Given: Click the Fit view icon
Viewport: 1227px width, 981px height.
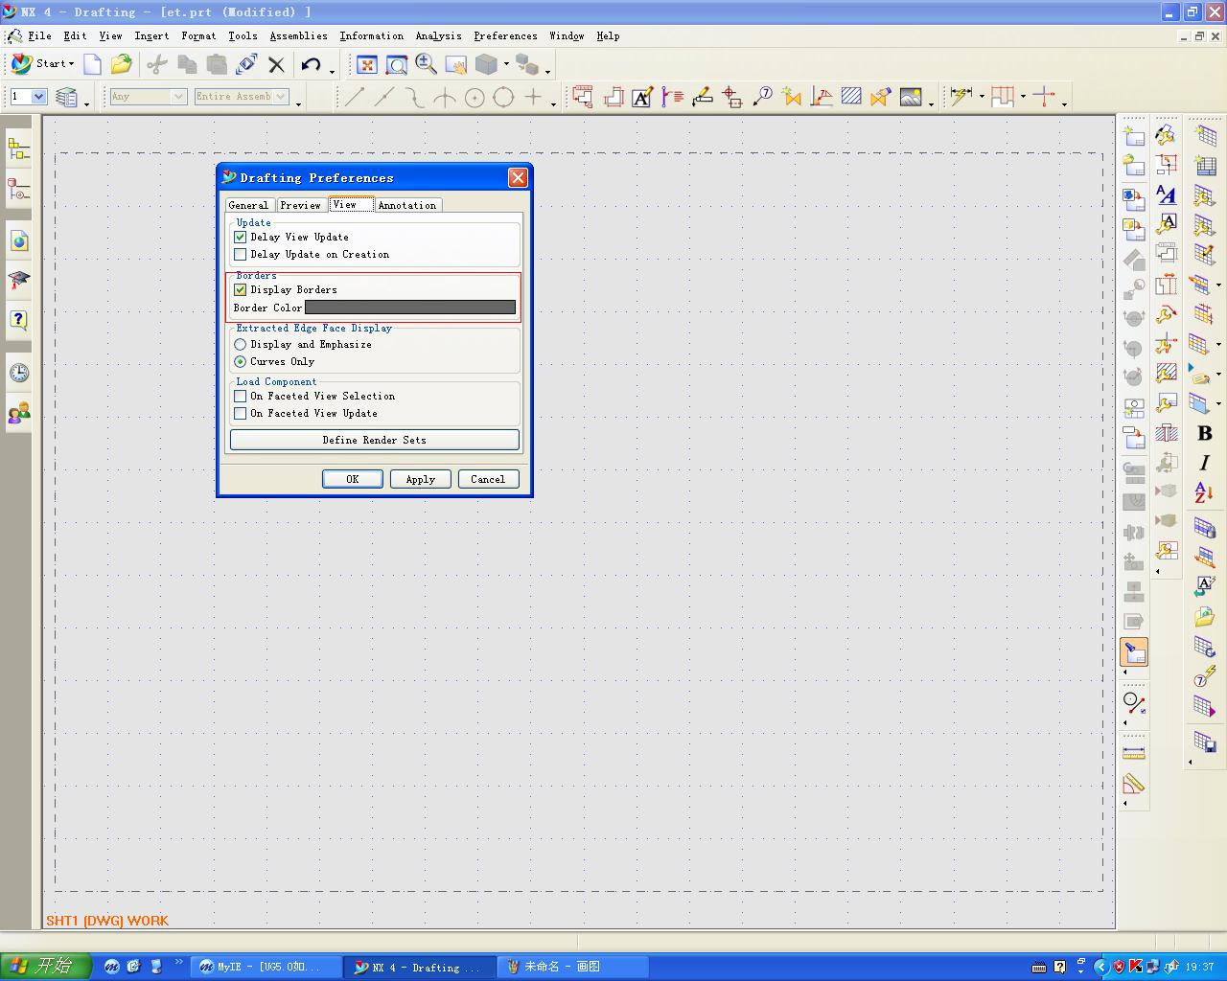Looking at the screenshot, I should (x=367, y=64).
